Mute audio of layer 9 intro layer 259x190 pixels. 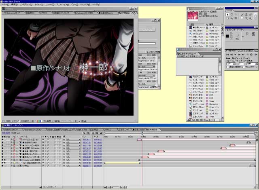(4, 163)
